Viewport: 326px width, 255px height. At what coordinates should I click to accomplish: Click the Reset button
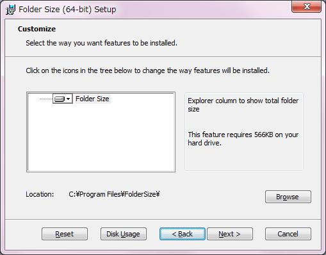[x=65, y=234]
